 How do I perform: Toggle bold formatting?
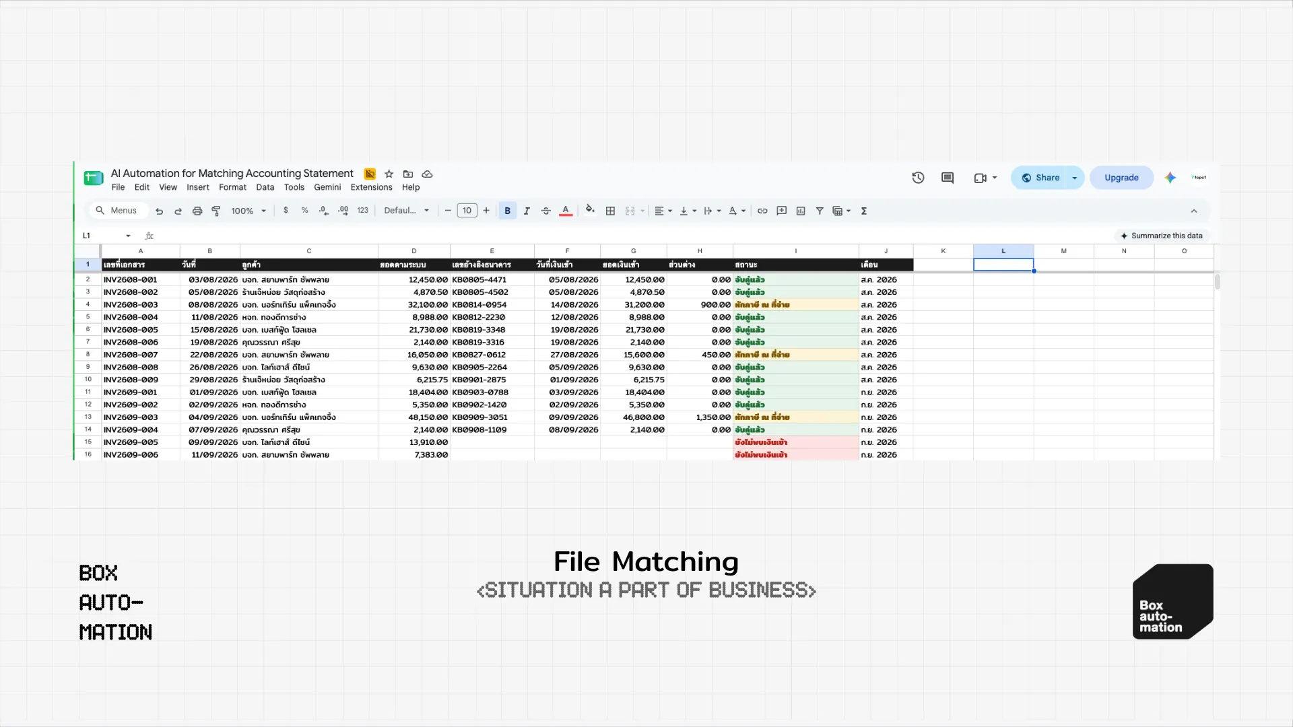(507, 211)
